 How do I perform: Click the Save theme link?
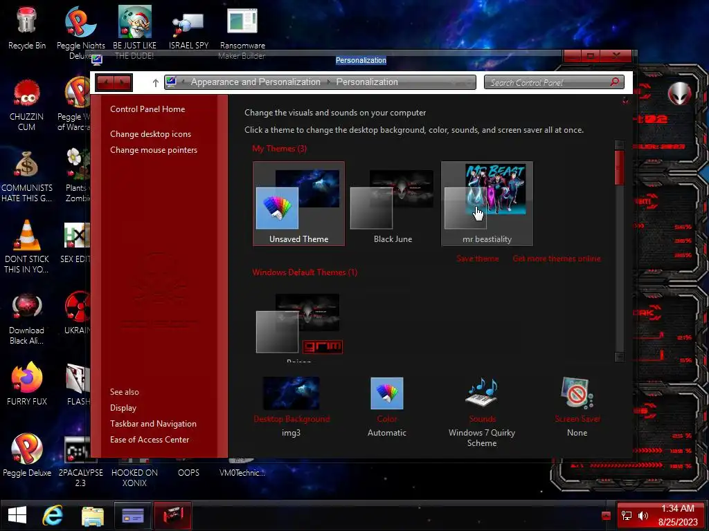click(x=478, y=259)
